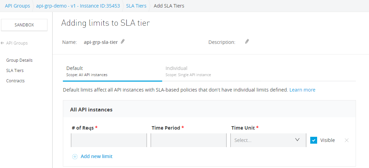Click Add new limit link
Screen dimensions: 369x168
[x=97, y=156]
